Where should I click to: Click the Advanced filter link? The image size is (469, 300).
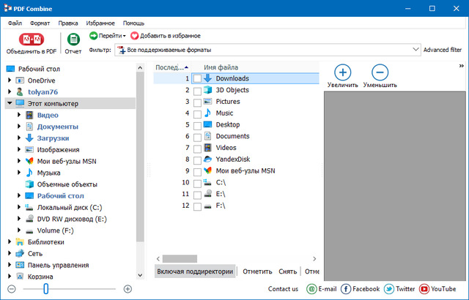(443, 50)
